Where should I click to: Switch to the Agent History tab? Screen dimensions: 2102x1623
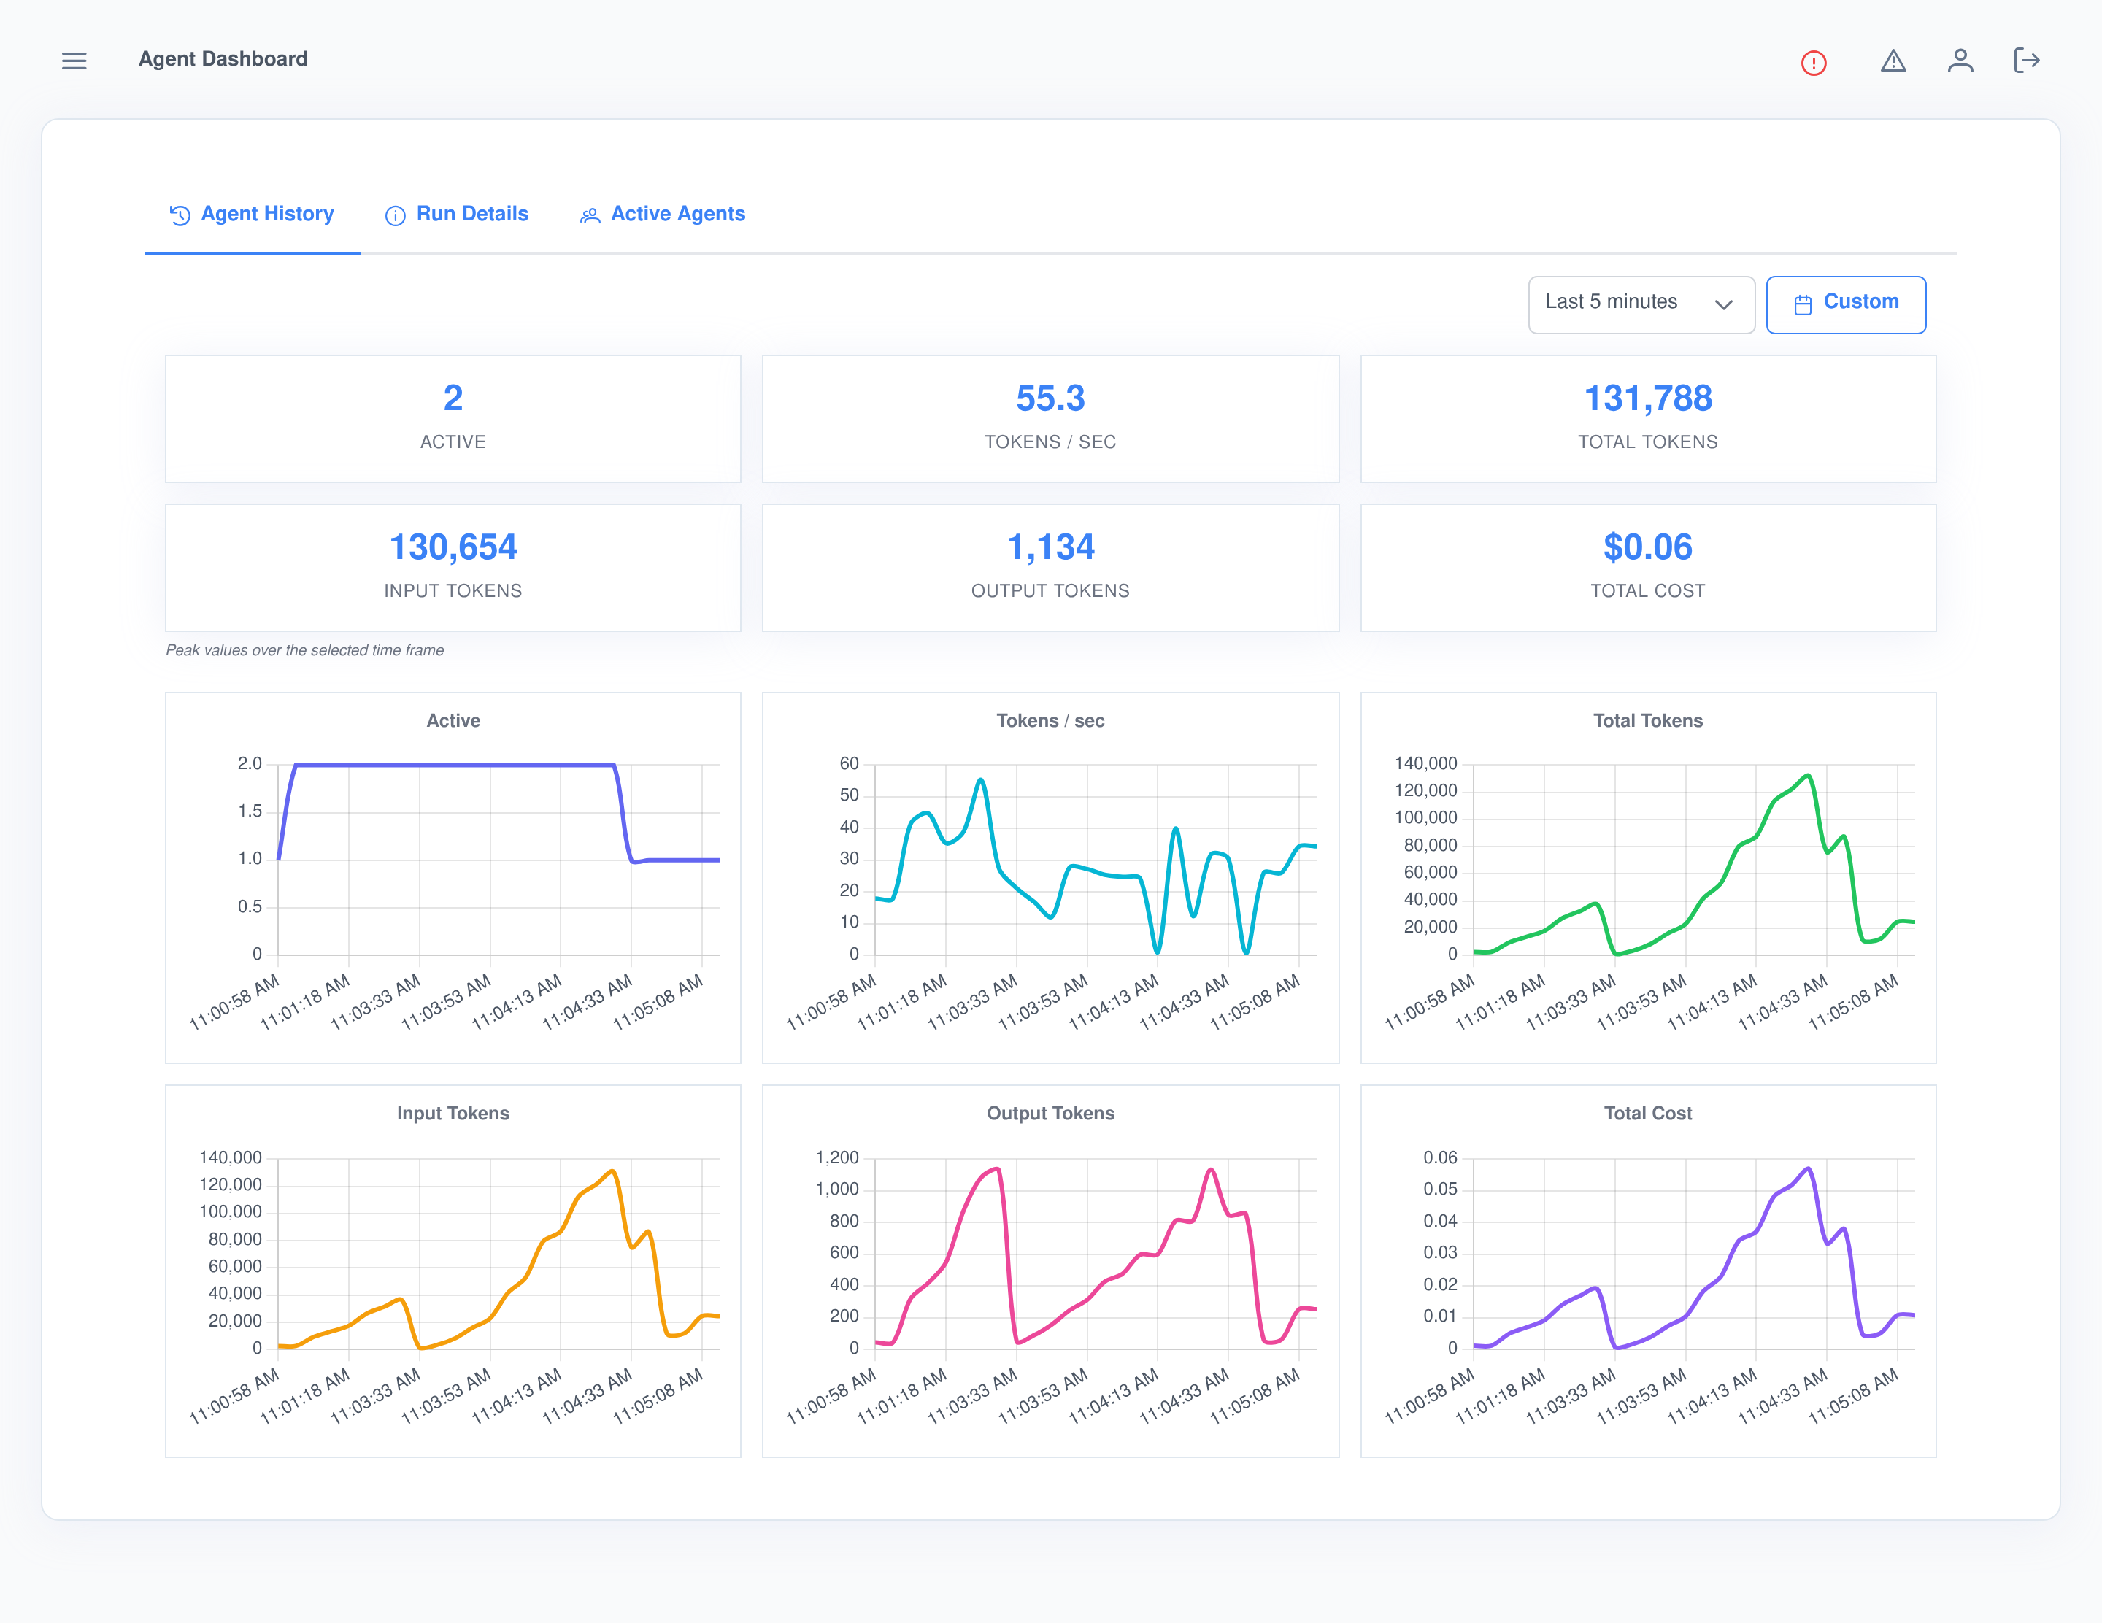[x=252, y=215]
